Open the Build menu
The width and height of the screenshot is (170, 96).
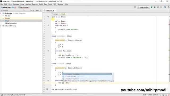(x=41, y=4)
